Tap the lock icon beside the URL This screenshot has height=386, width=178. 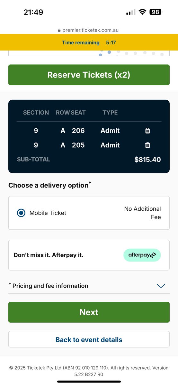pyautogui.click(x=59, y=30)
